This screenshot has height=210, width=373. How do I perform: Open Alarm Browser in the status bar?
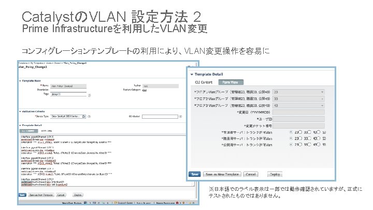coord(165,203)
